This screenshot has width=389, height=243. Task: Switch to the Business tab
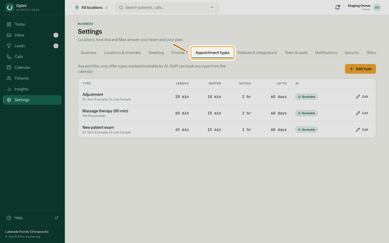[x=89, y=53]
